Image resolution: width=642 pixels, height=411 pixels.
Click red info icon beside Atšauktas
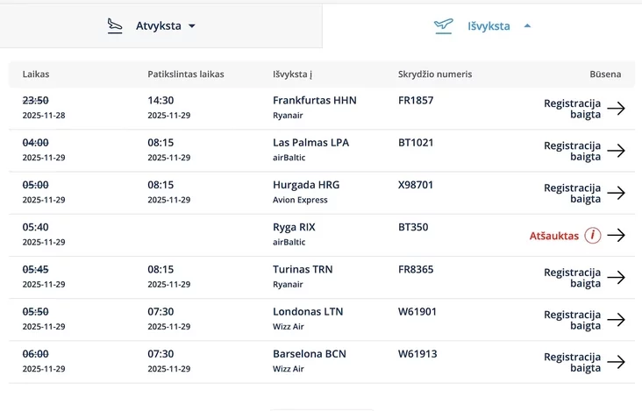pos(593,236)
